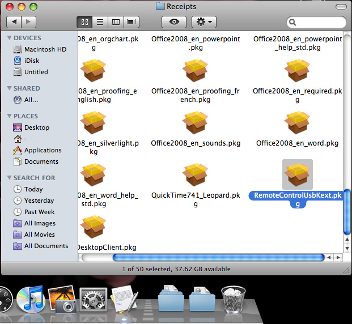
Task: Open the Downloads stack in the Dock
Action: (202, 299)
